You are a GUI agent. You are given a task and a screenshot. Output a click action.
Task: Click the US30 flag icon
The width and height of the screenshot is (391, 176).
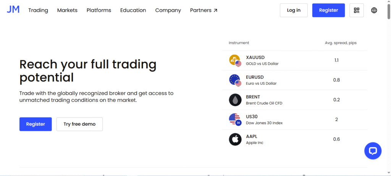[x=235, y=119]
